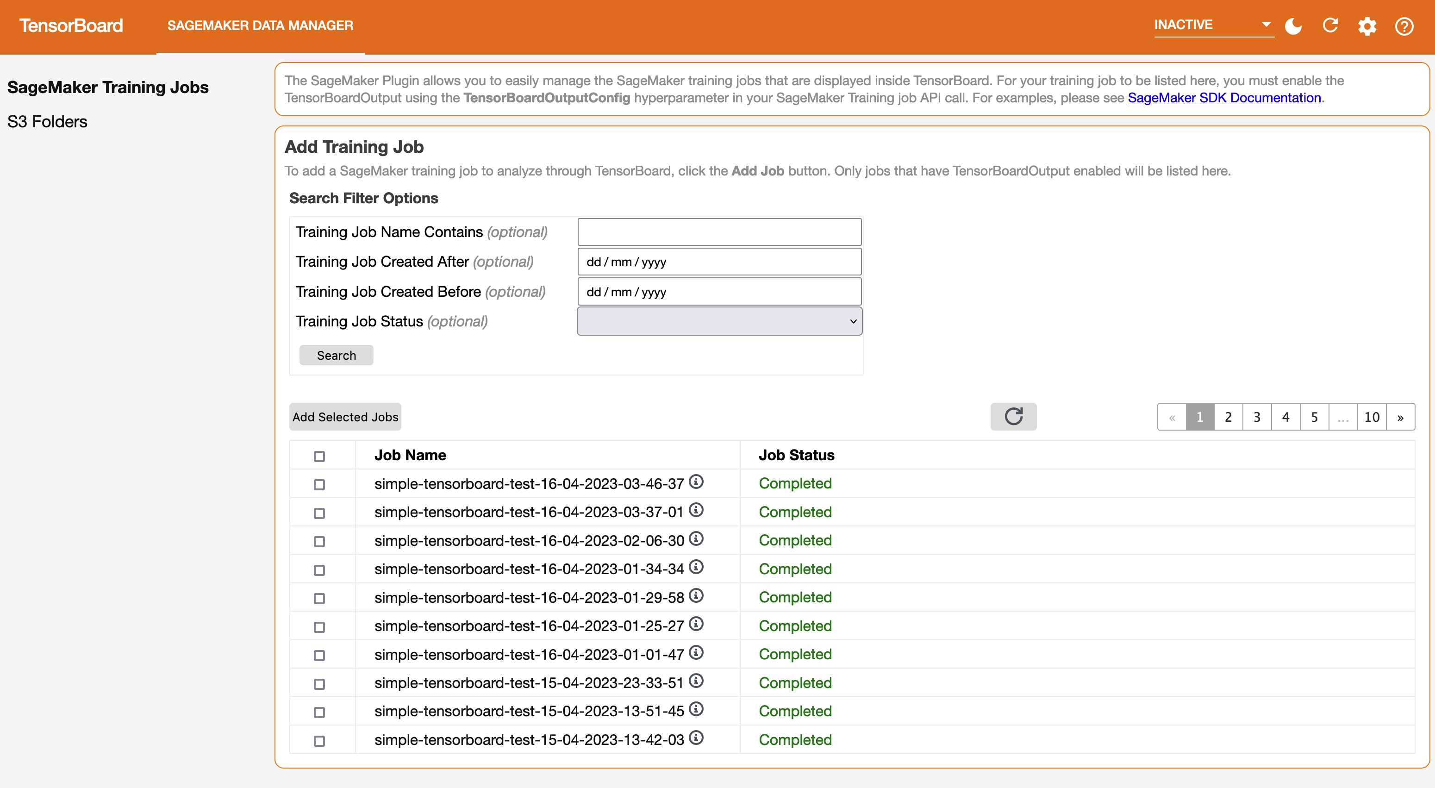The height and width of the screenshot is (788, 1435).
Task: Show info for job 15-04-2023-13-42-03
Action: (696, 737)
